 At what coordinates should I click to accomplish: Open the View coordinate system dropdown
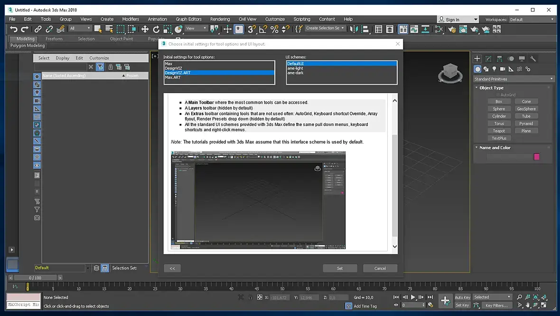pos(196,28)
